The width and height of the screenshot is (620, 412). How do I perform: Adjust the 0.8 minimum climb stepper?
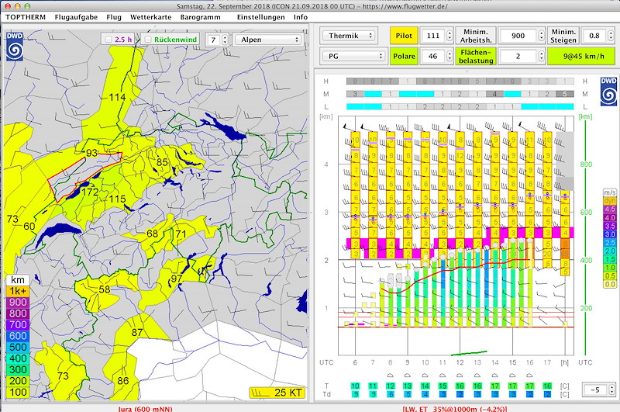611,36
